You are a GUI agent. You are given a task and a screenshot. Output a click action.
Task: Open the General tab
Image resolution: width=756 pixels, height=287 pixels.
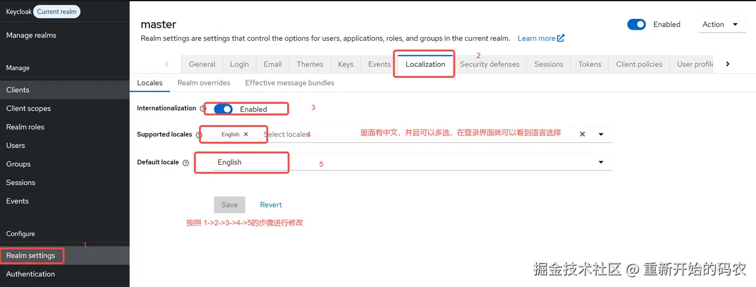pos(202,64)
